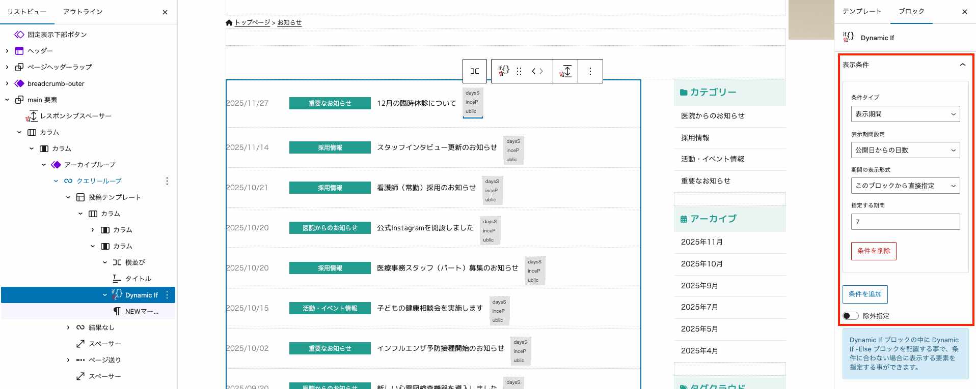The height and width of the screenshot is (389, 976).
Task: Click the Dynamic If block toolbar icon
Action: pyautogui.click(x=504, y=71)
